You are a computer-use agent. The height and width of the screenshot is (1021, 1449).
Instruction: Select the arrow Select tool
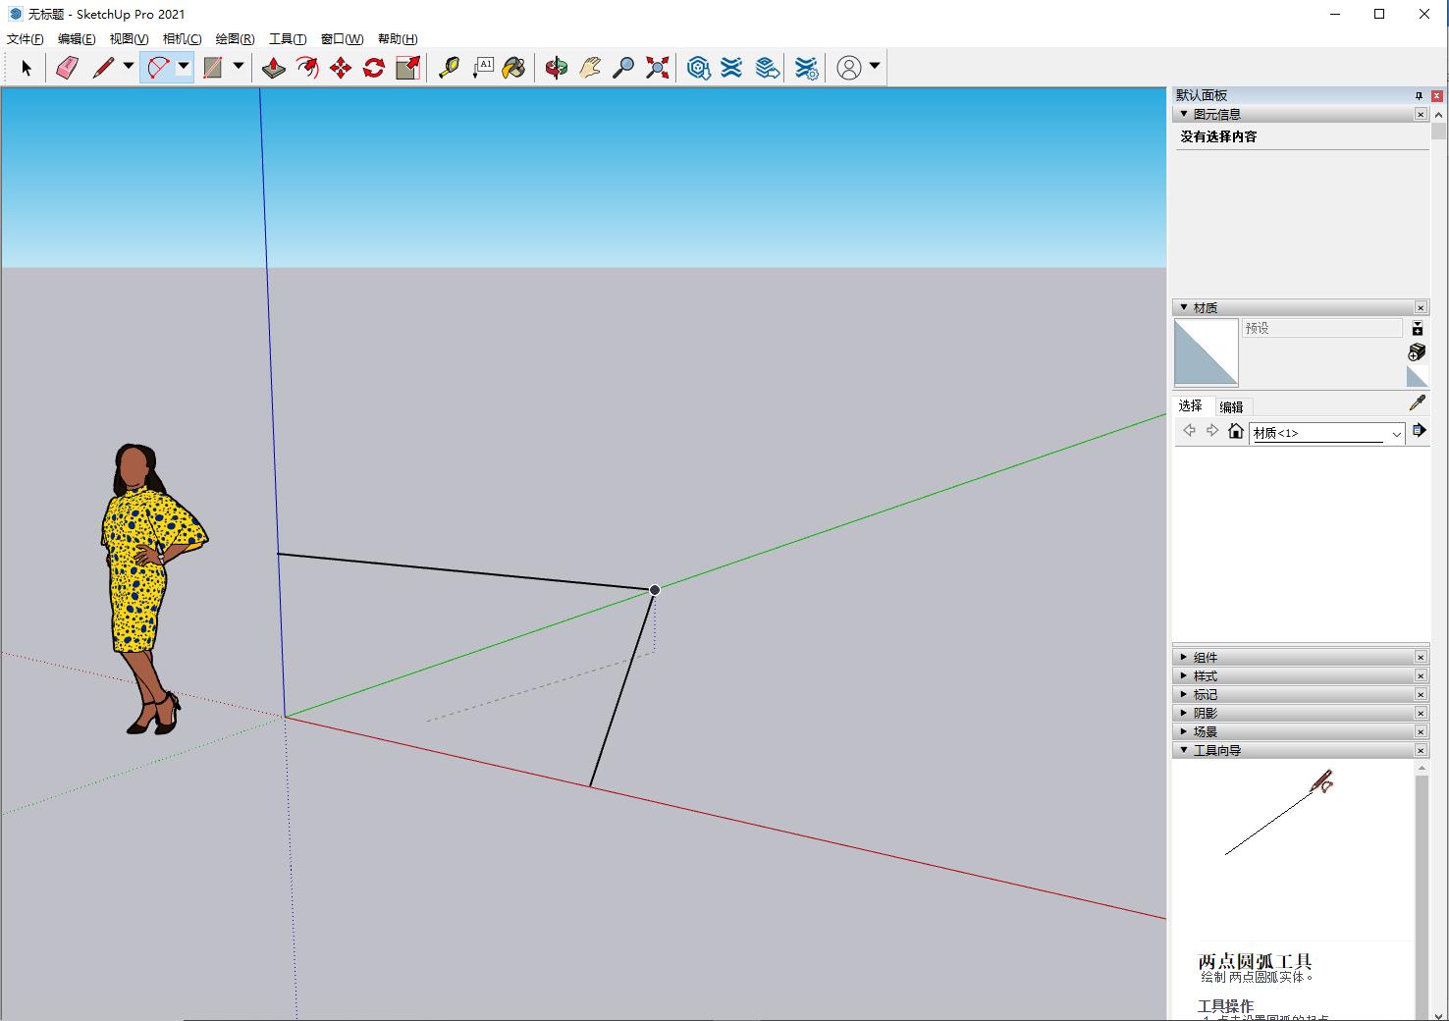[27, 68]
